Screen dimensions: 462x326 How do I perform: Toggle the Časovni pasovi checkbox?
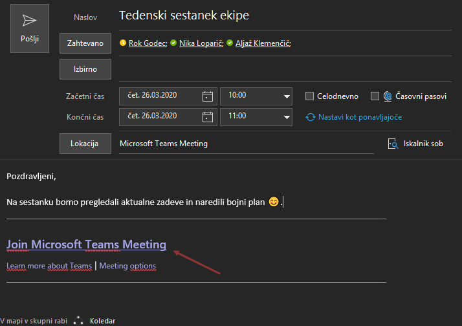(375, 96)
